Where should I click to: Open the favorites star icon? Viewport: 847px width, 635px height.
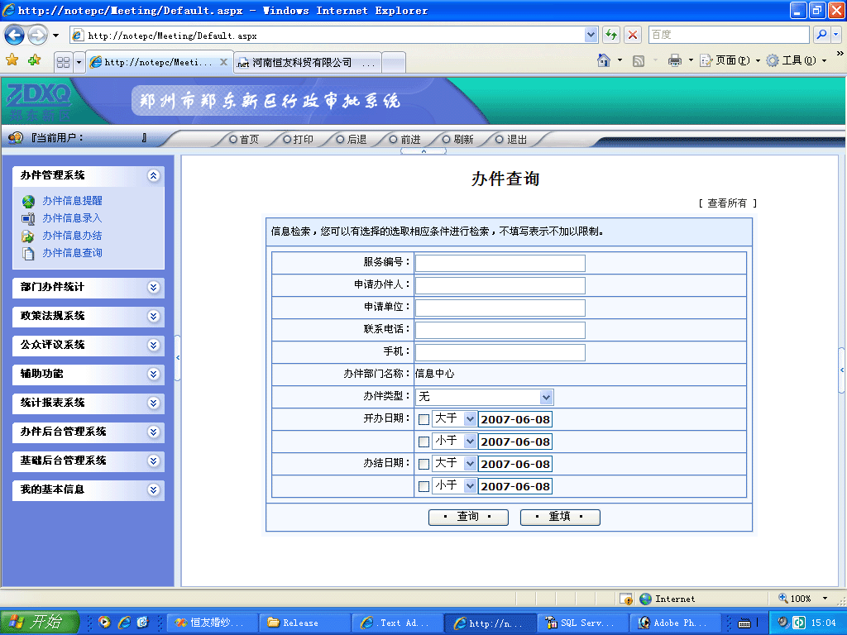tap(12, 60)
